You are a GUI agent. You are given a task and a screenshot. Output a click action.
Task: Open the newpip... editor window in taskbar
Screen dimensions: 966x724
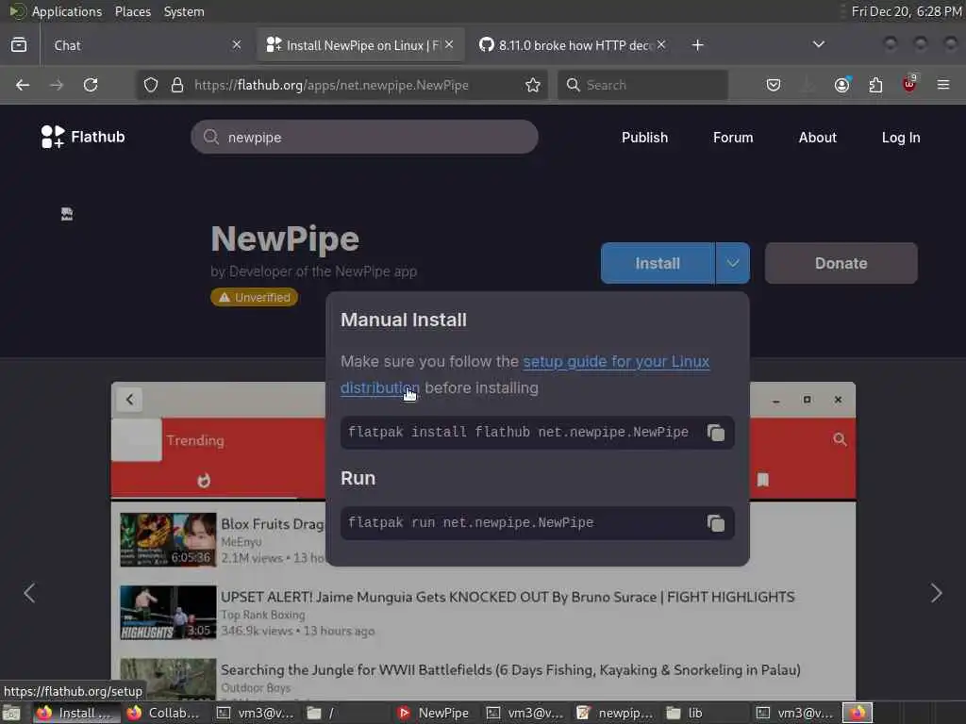tap(615, 713)
